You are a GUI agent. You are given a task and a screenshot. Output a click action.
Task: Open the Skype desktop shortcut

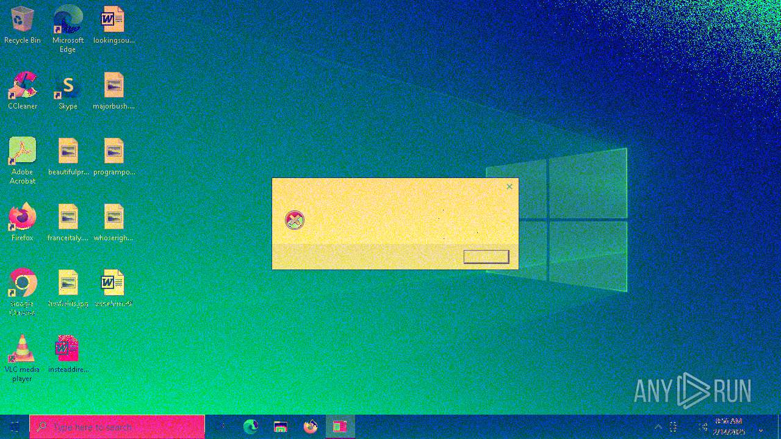[68, 91]
